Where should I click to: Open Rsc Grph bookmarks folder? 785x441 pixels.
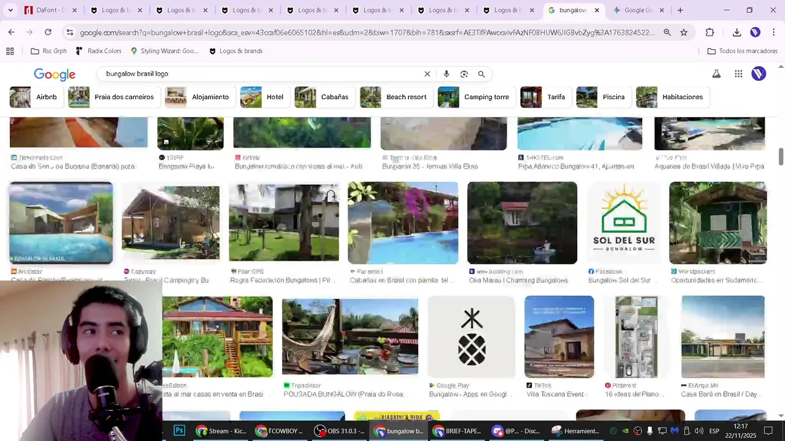(x=48, y=51)
